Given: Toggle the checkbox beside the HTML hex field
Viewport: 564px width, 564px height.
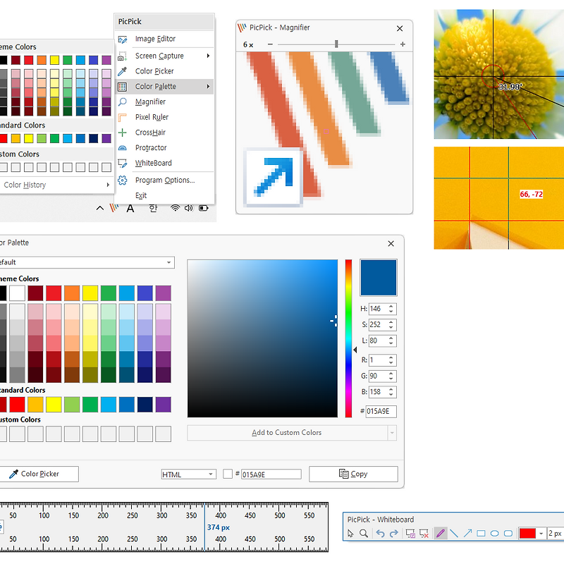Looking at the screenshot, I should point(228,474).
